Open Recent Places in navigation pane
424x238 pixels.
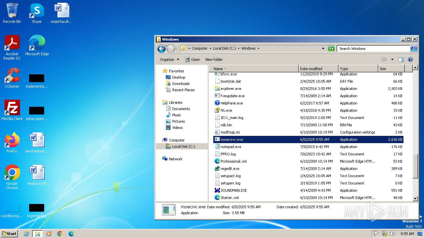click(x=183, y=90)
